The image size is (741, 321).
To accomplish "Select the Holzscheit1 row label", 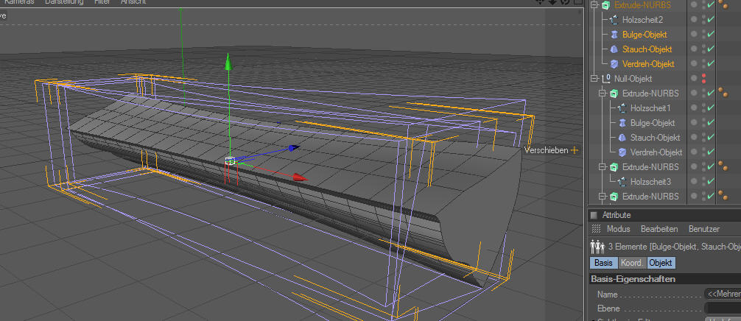I will [x=650, y=108].
